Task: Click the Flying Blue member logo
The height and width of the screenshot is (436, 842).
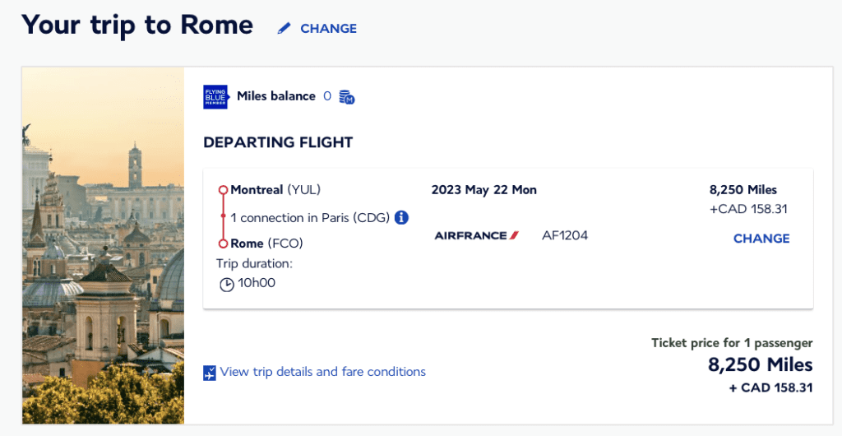Action: click(215, 97)
